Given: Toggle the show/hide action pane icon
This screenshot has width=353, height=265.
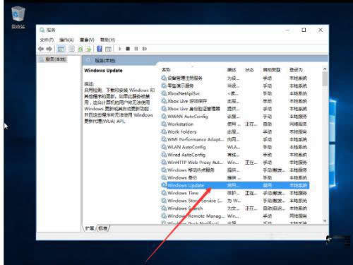Looking at the screenshot, I should (x=108, y=49).
